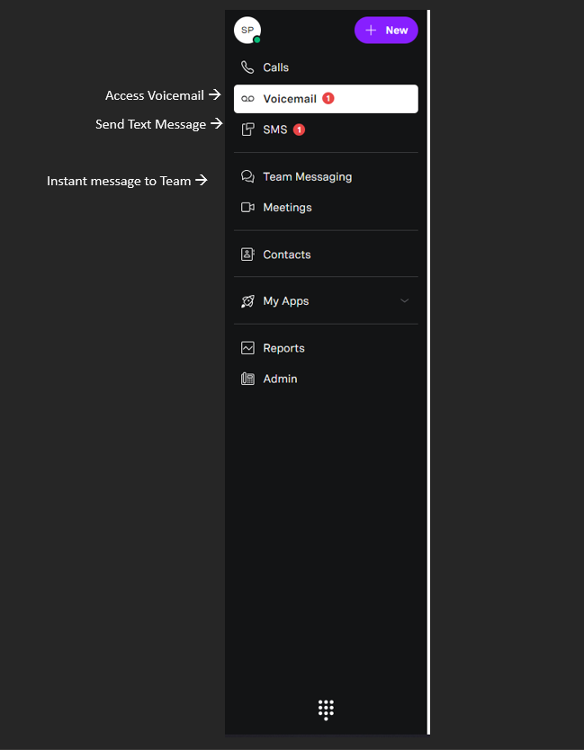Image resolution: width=584 pixels, height=750 pixels.
Task: Expand the My Apps chevron
Action: pos(404,301)
